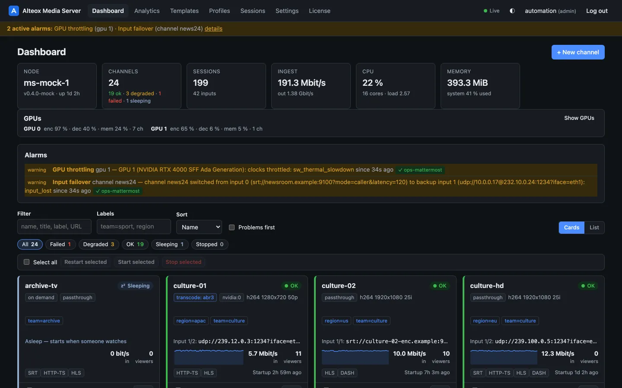Viewport: 622px width, 388px height.
Task: Click the Labels input field
Action: coord(134,226)
